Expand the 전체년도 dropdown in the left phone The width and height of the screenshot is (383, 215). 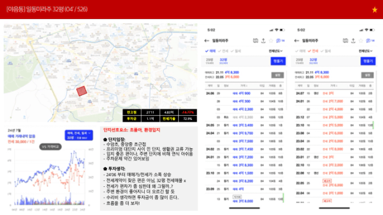(x=276, y=51)
